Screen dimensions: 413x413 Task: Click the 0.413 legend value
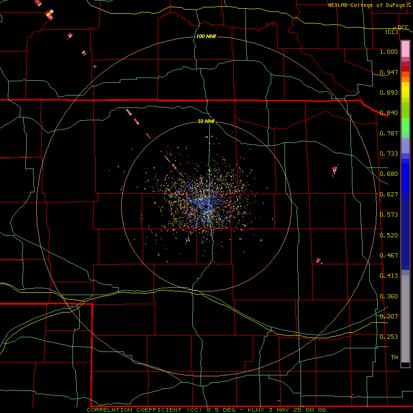tap(389, 276)
